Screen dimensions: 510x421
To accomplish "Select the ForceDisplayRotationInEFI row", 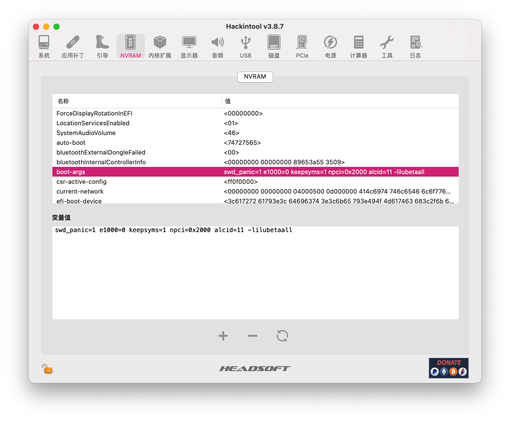I will pyautogui.click(x=256, y=113).
